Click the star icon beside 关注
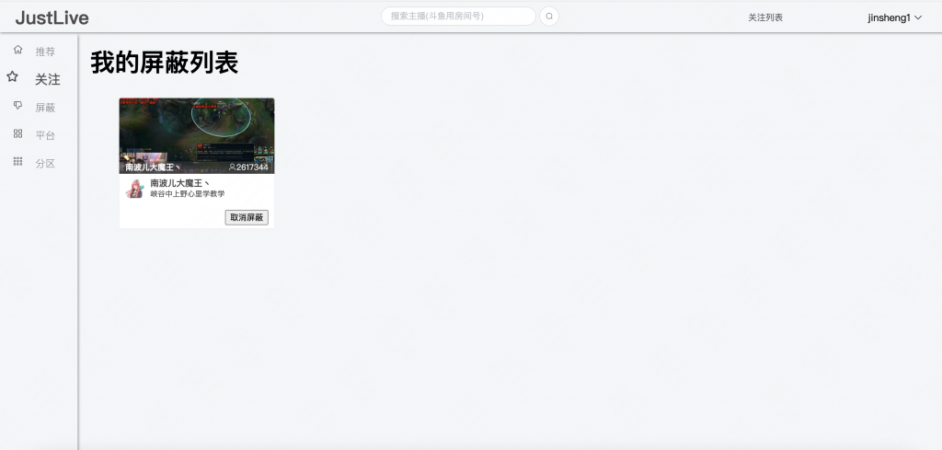The height and width of the screenshot is (450, 942). point(13,78)
